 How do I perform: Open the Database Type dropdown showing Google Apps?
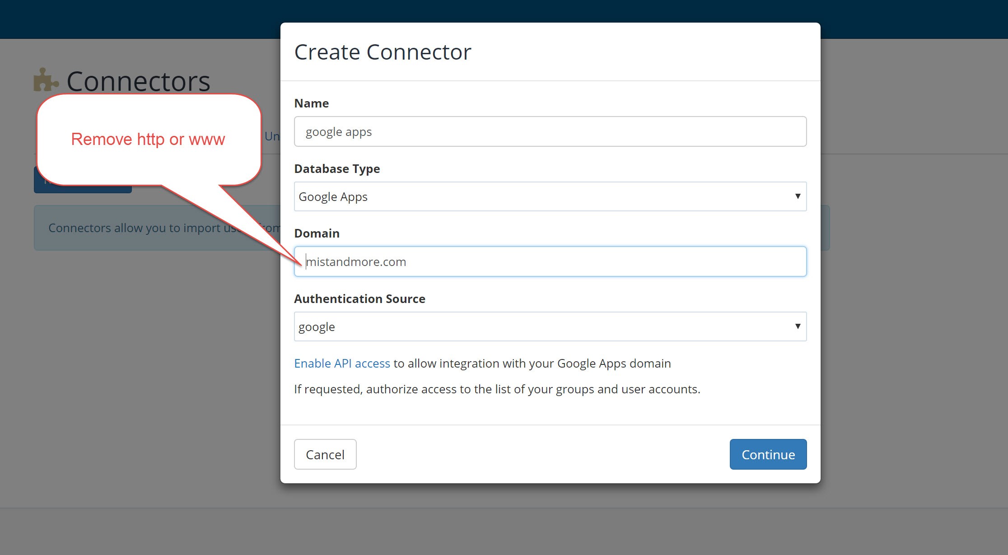tap(550, 196)
